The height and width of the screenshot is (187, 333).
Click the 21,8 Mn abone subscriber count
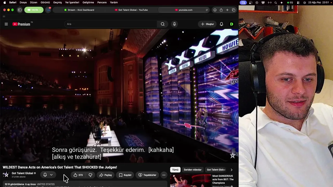(x=19, y=177)
